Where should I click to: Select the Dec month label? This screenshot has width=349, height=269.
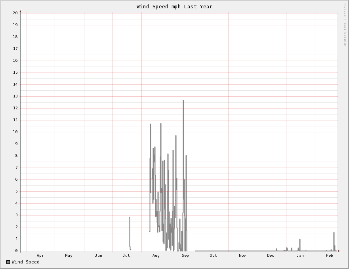point(271,256)
